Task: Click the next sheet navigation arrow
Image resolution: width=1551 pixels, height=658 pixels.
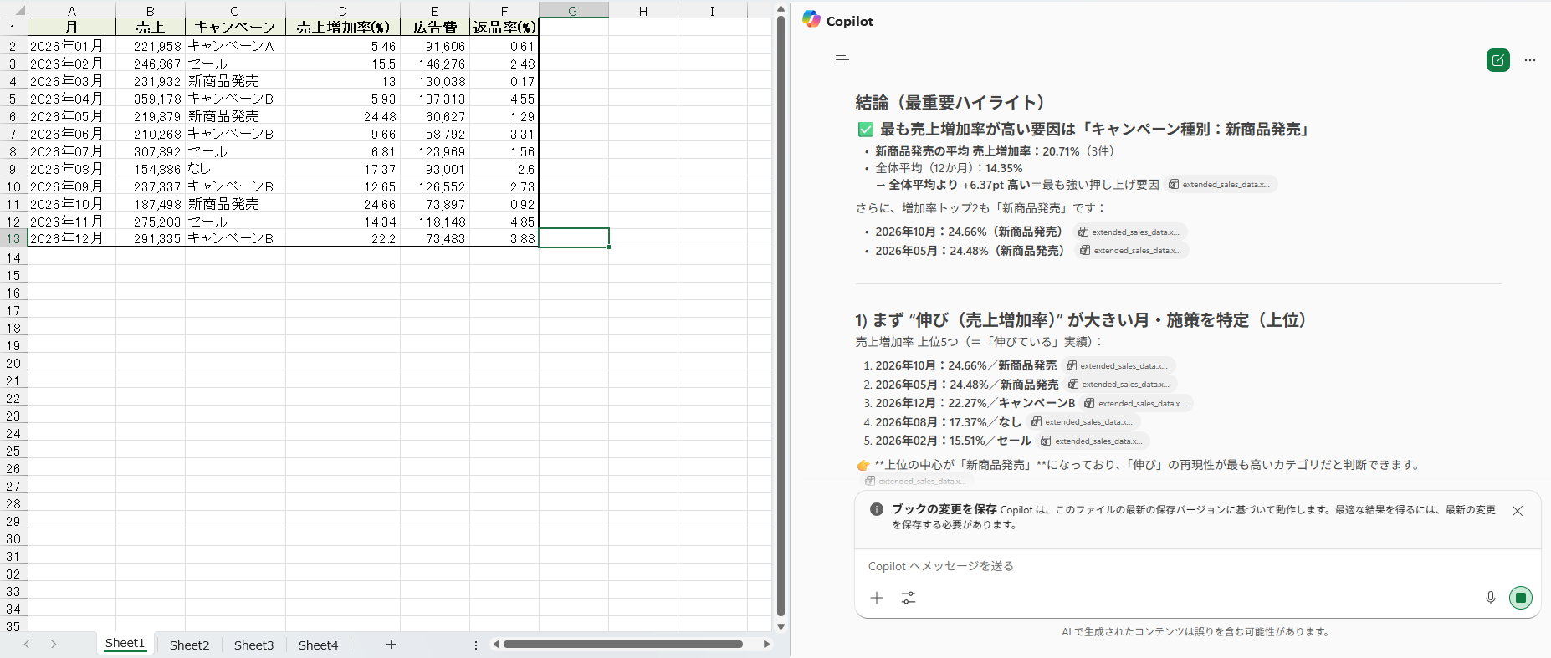Action: tap(54, 644)
